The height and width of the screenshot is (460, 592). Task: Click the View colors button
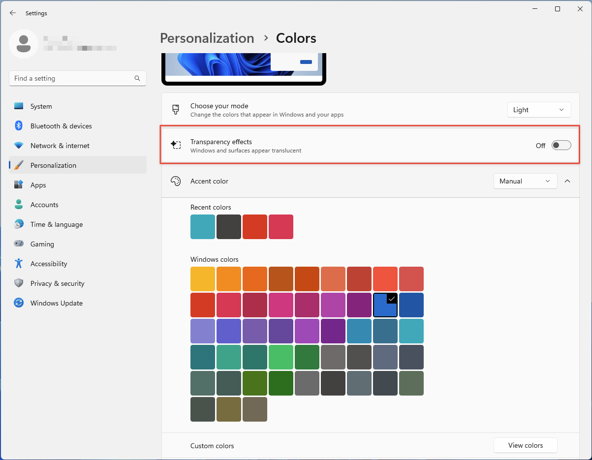tap(525, 445)
